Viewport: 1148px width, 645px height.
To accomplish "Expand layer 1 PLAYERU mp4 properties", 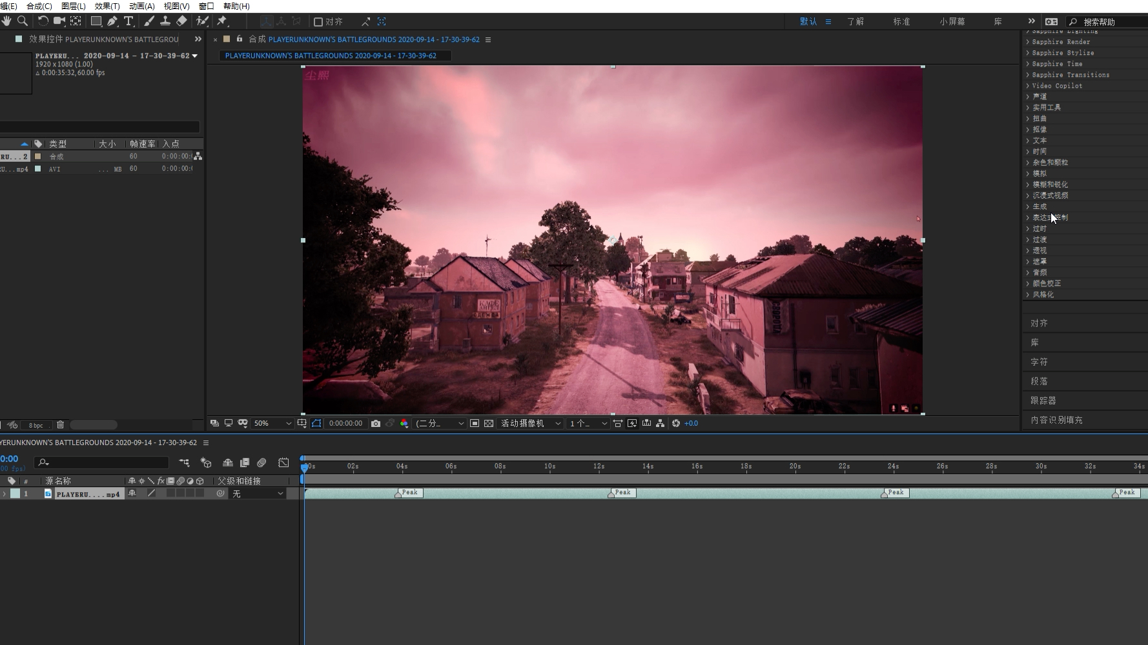I will [x=5, y=493].
